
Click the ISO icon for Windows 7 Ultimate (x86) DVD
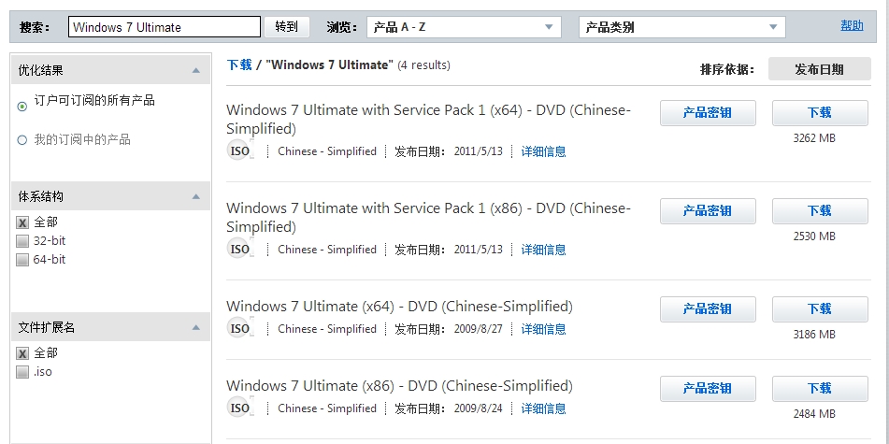[x=239, y=408]
